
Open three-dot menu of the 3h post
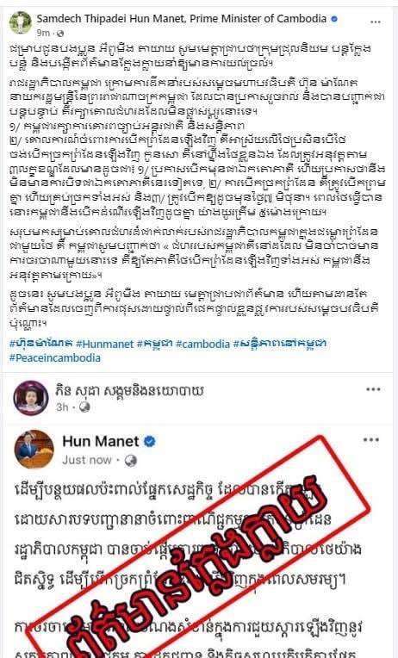click(x=373, y=390)
